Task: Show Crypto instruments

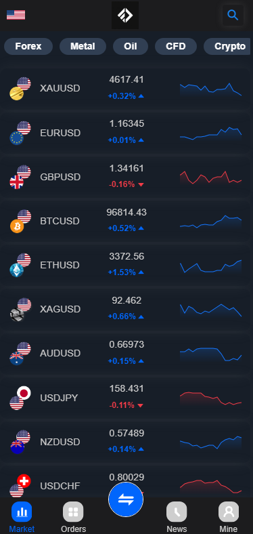Action: coord(228,46)
